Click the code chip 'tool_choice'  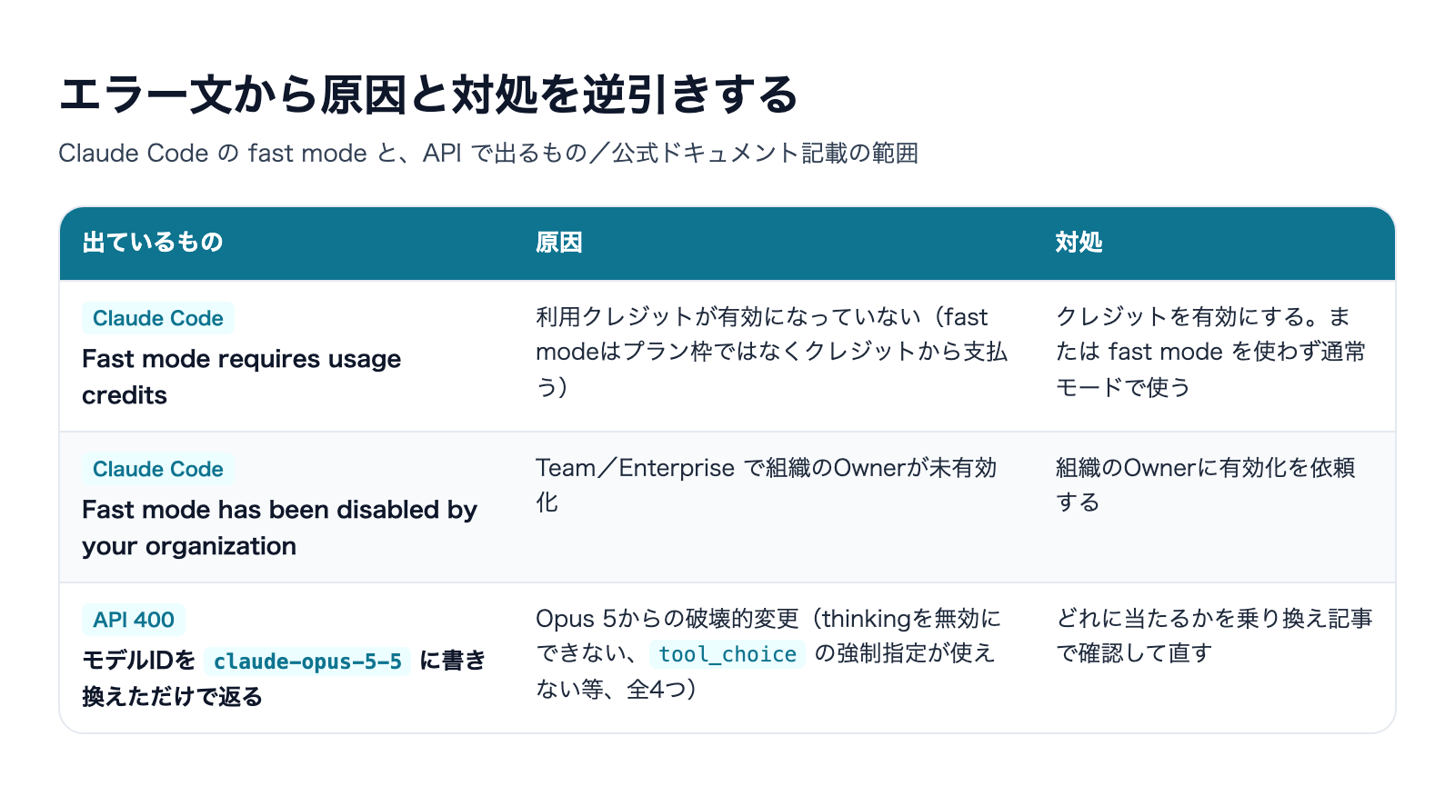pyautogui.click(x=727, y=654)
